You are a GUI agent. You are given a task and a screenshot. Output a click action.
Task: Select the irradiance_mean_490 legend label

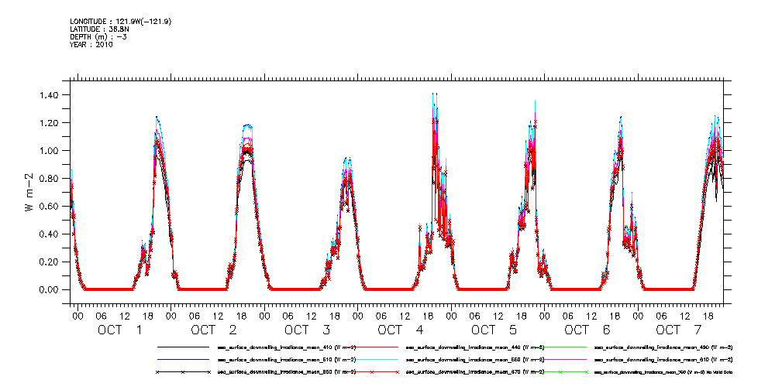tap(663, 347)
